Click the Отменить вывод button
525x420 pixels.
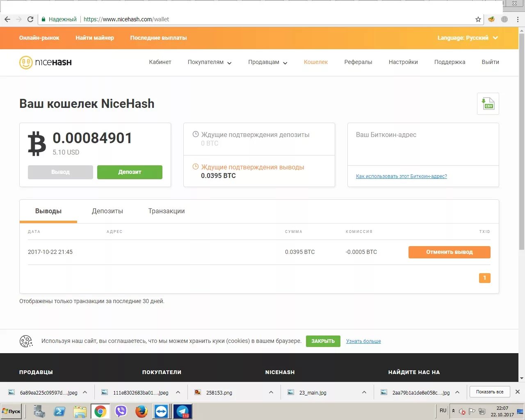point(449,252)
